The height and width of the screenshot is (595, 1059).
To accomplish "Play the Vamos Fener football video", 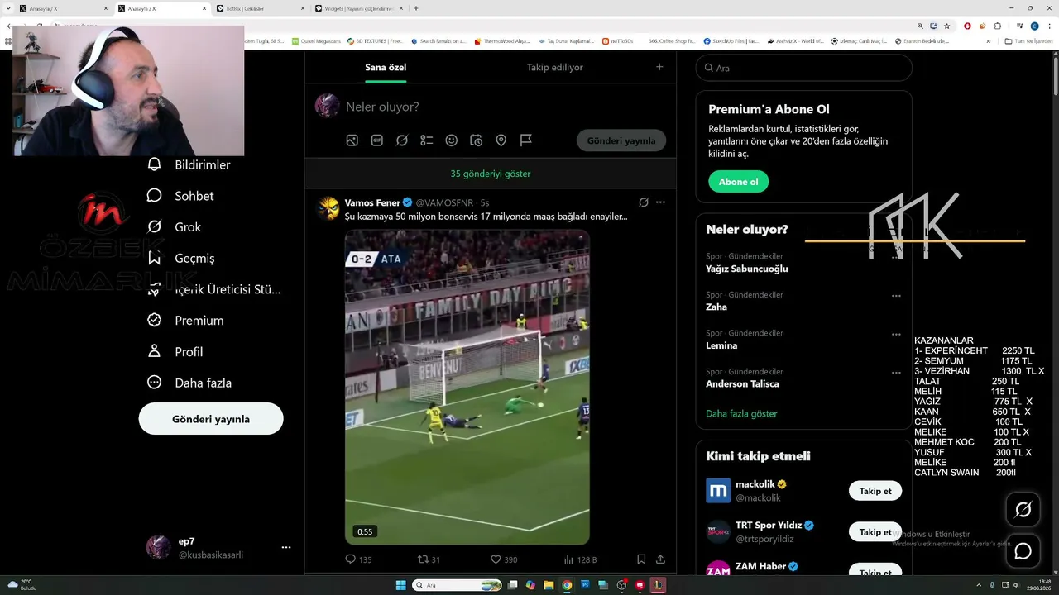I will point(467,387).
